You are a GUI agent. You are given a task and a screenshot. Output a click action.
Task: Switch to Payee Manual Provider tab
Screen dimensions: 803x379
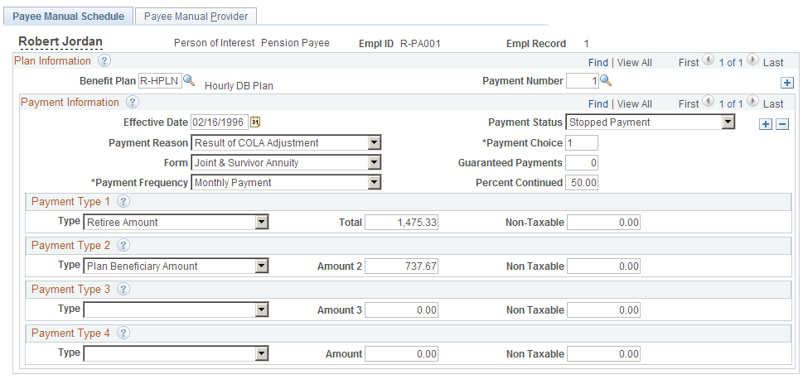tap(196, 17)
